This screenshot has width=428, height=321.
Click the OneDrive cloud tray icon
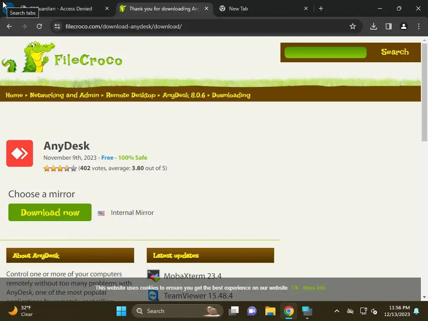point(350,311)
